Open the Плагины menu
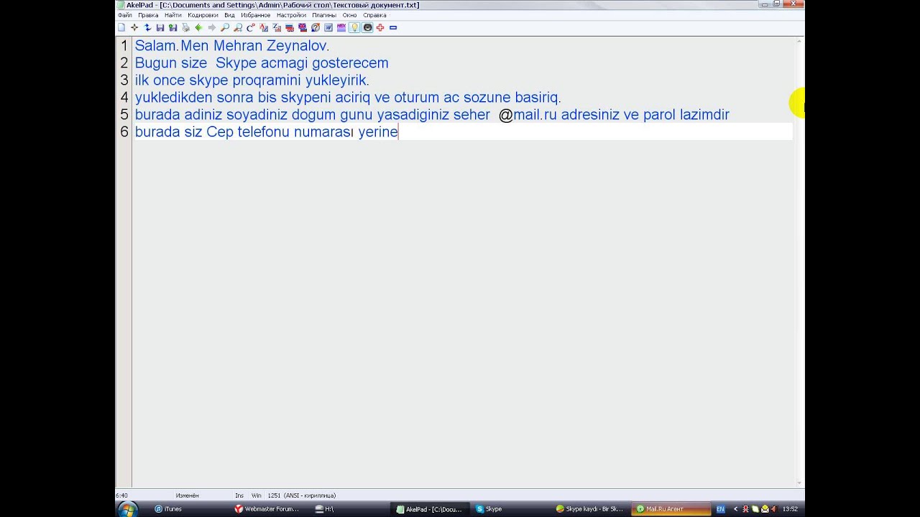The width and height of the screenshot is (920, 517). [324, 15]
